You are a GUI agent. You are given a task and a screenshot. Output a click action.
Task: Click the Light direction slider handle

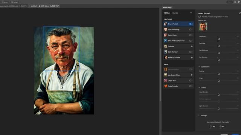pos(219,108)
